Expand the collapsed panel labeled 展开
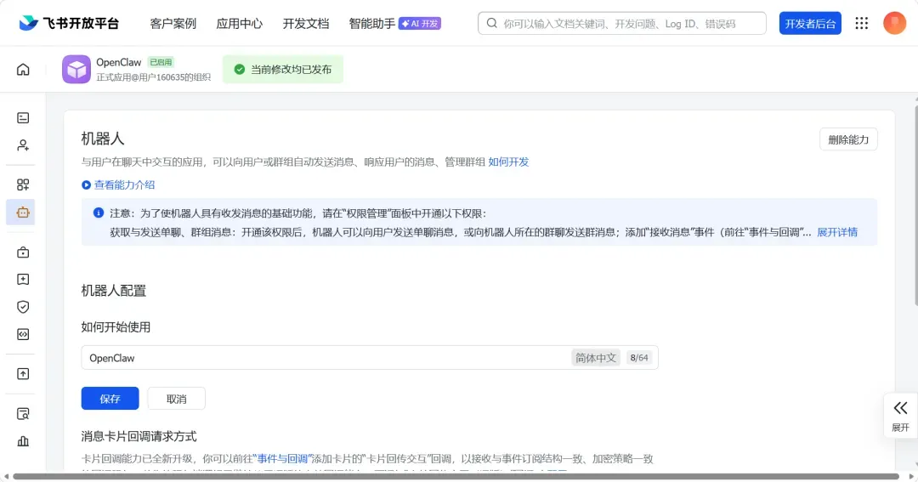This screenshot has height=482, width=918. (900, 416)
